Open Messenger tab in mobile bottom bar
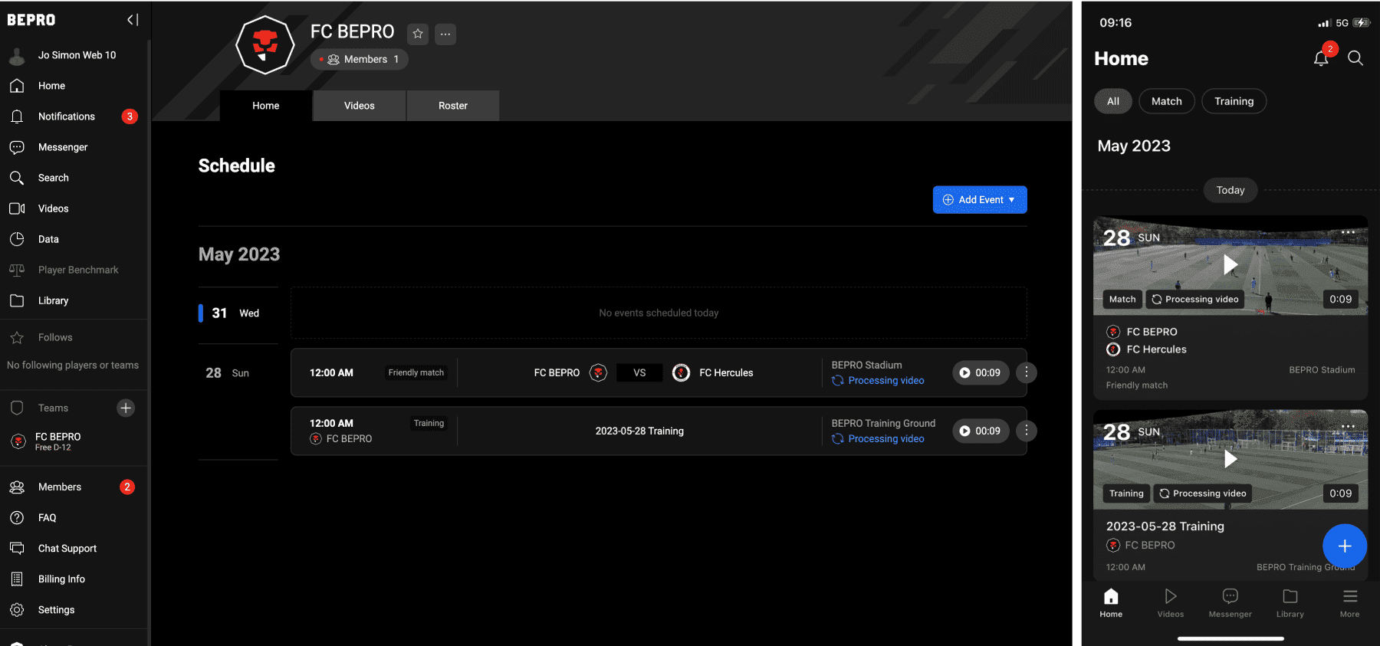This screenshot has height=646, width=1380. (1230, 602)
